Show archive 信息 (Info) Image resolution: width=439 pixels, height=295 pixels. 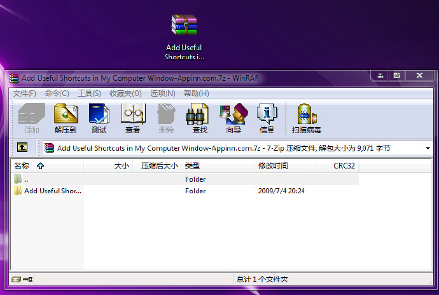[x=267, y=118]
